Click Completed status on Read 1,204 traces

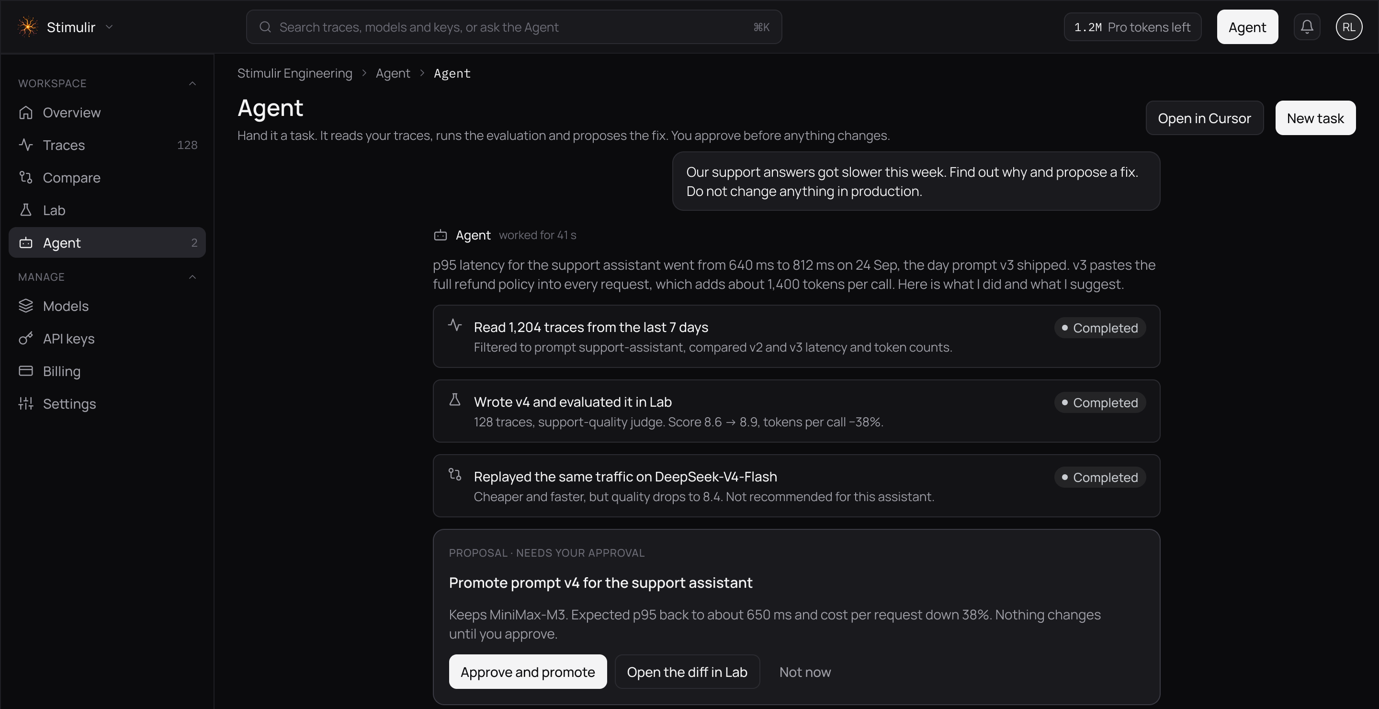point(1100,328)
